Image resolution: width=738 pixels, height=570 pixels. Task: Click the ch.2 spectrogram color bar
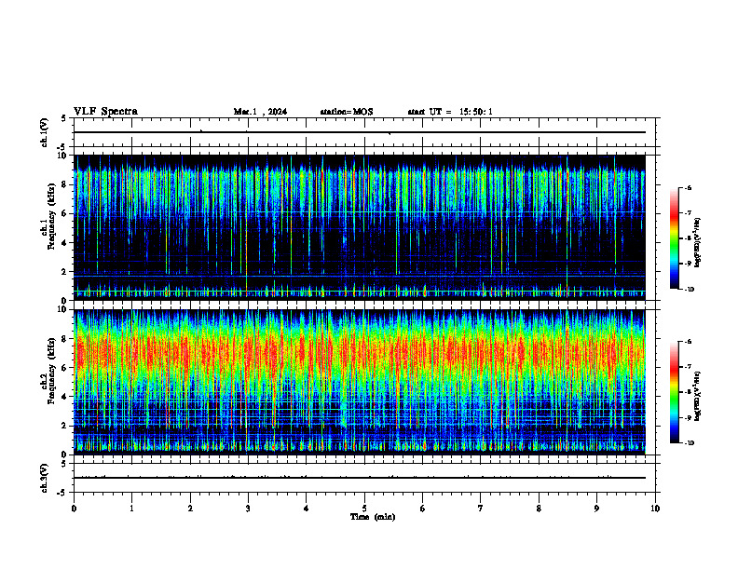(674, 392)
